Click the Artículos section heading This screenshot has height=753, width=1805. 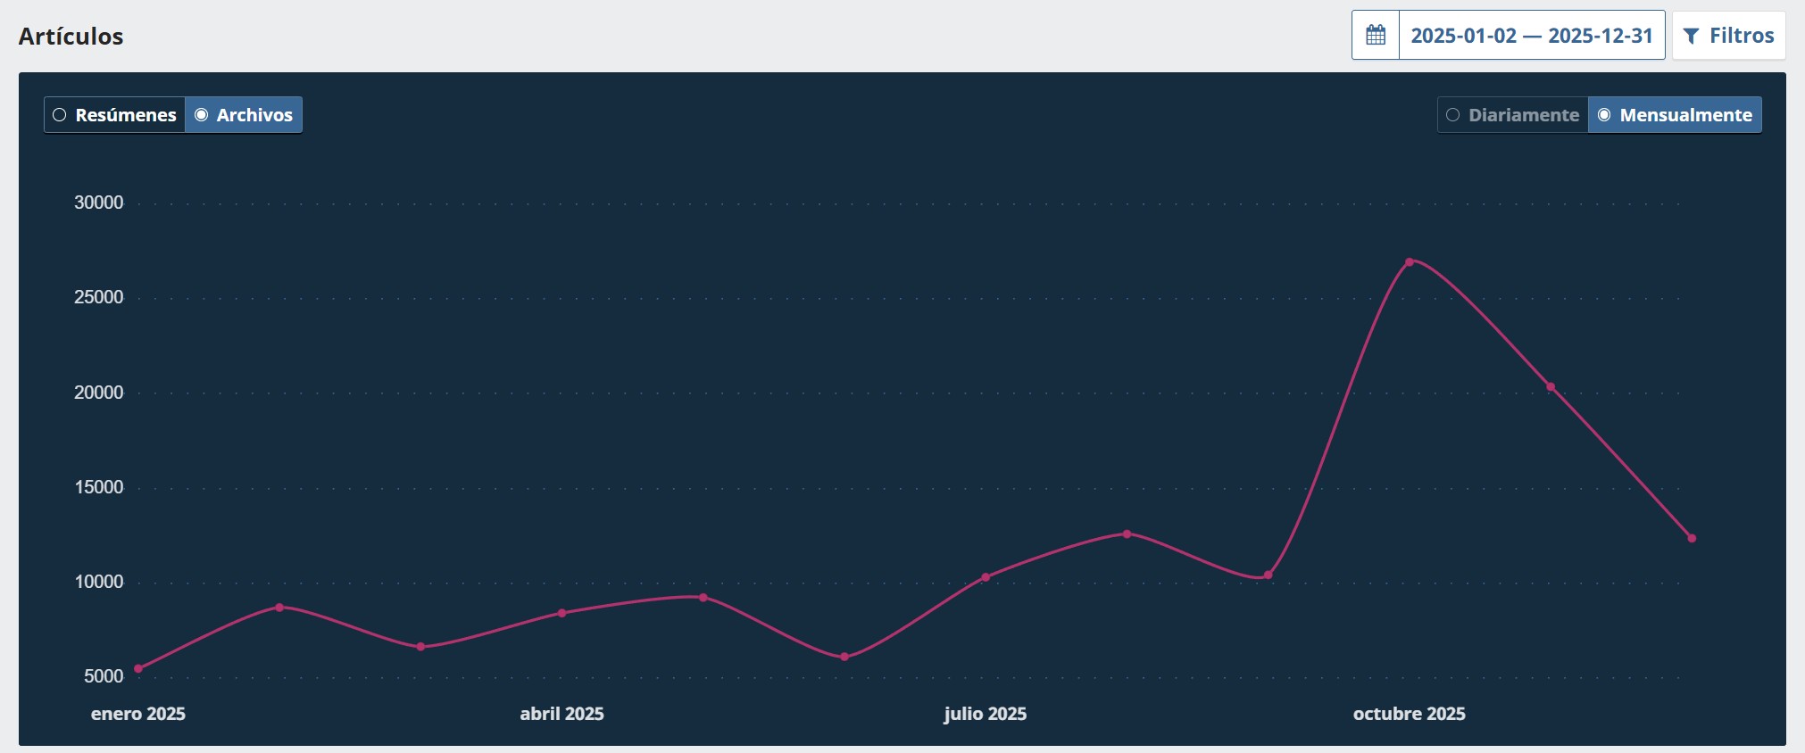[71, 37]
